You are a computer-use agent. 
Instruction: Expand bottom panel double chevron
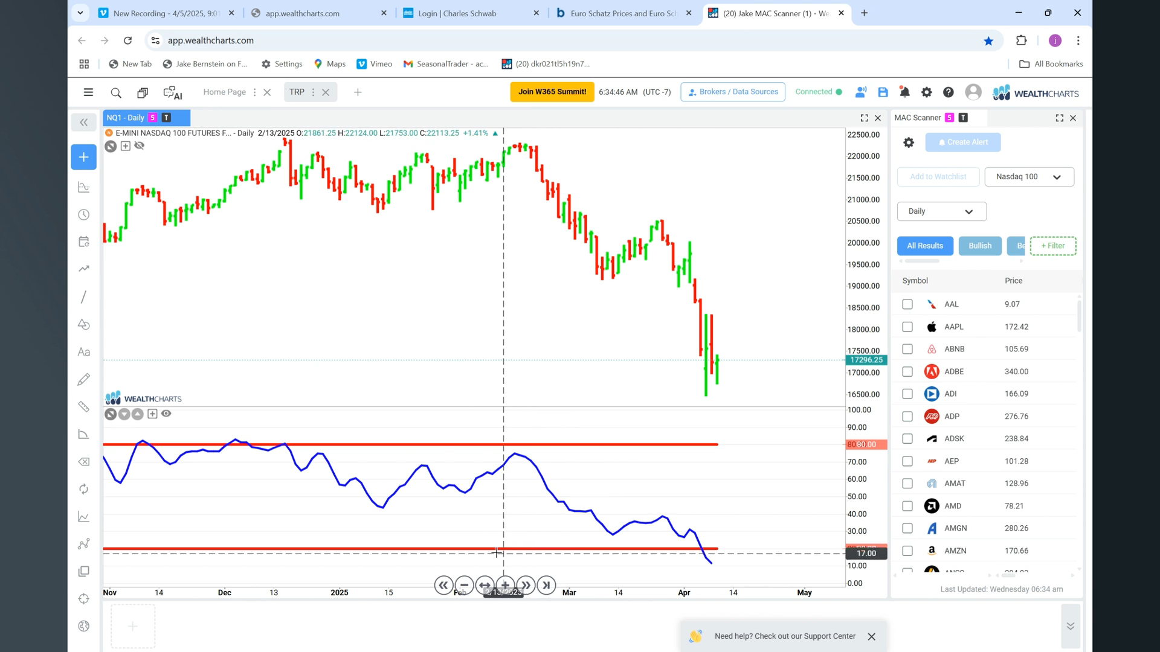pos(1071,626)
